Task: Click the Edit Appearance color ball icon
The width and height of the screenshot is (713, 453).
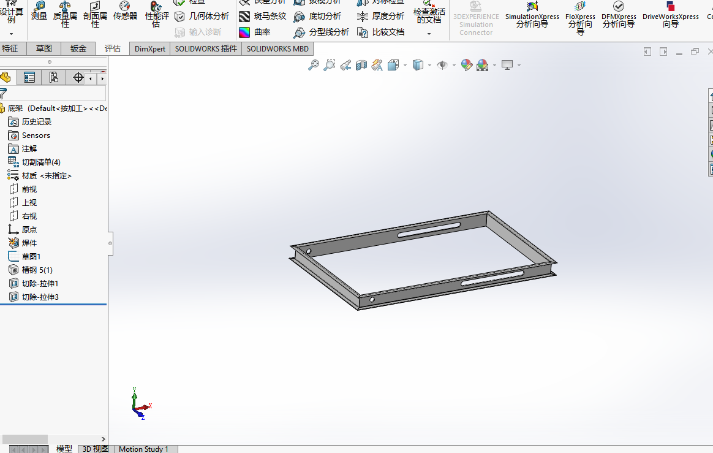Action: pyautogui.click(x=467, y=65)
